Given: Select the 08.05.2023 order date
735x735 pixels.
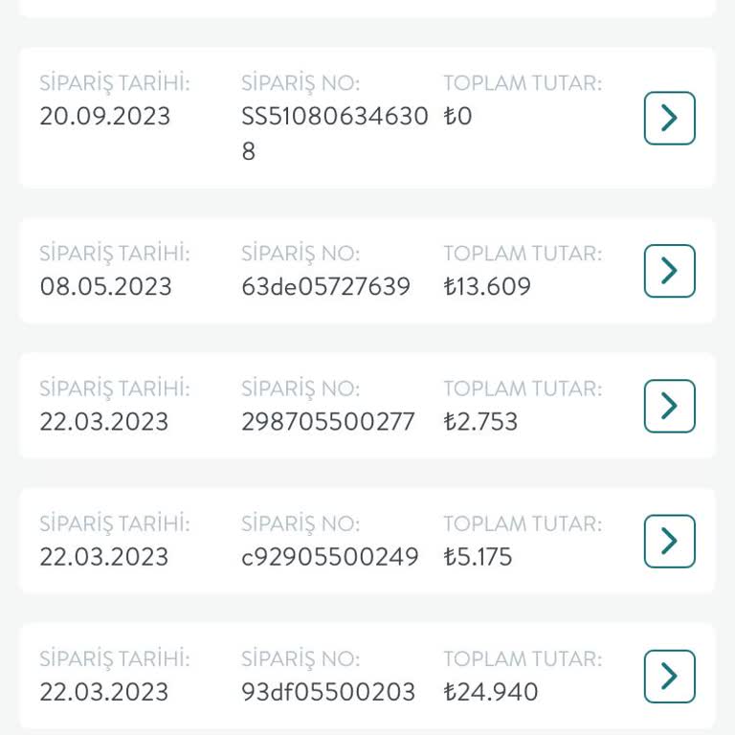Looking at the screenshot, I should 105,286.
